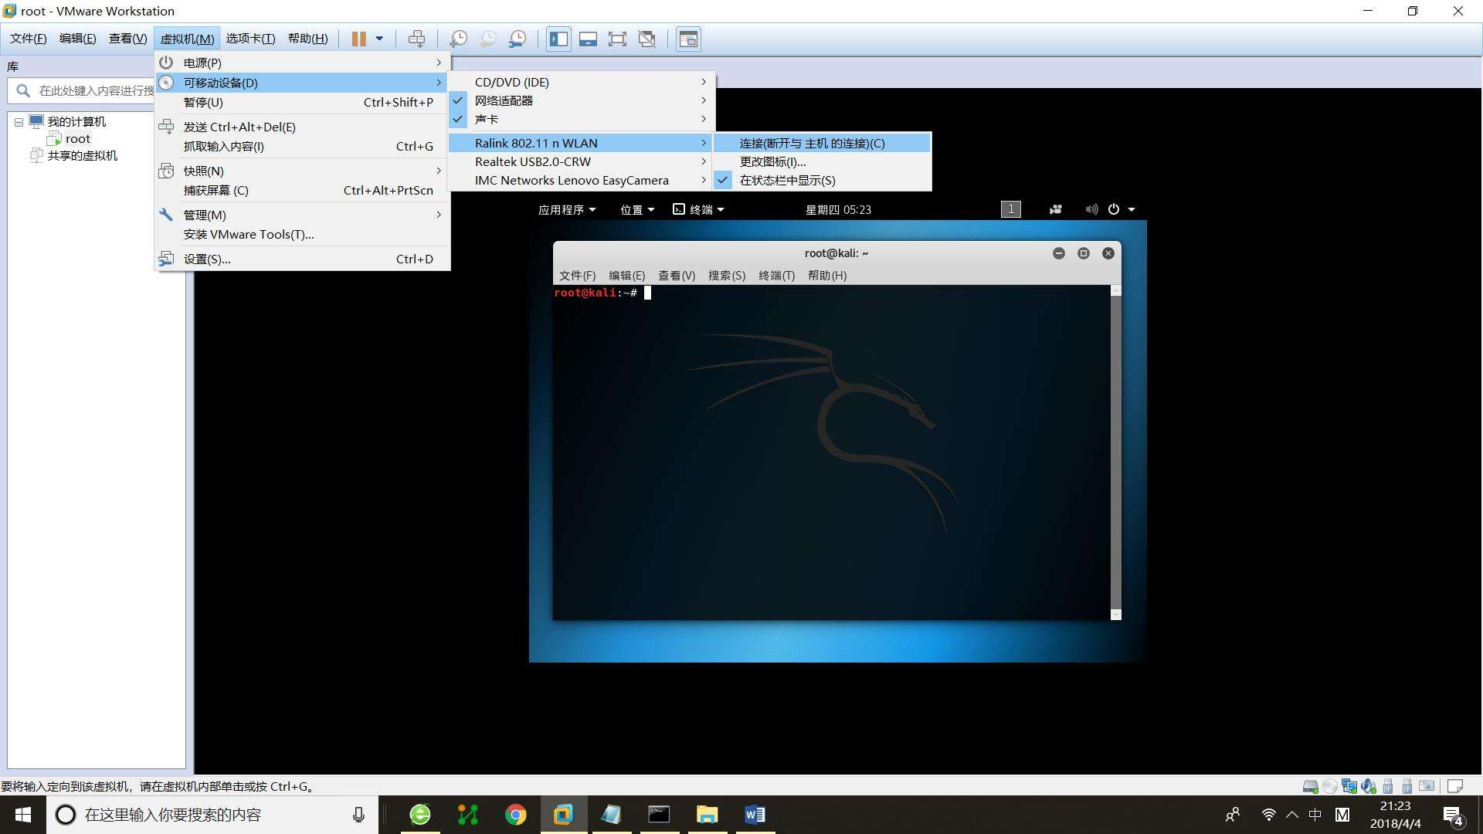Select 可移动设备(D) menu entry

pos(302,83)
